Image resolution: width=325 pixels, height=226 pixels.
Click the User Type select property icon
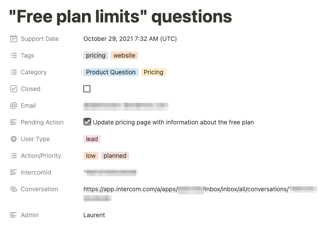[13, 139]
